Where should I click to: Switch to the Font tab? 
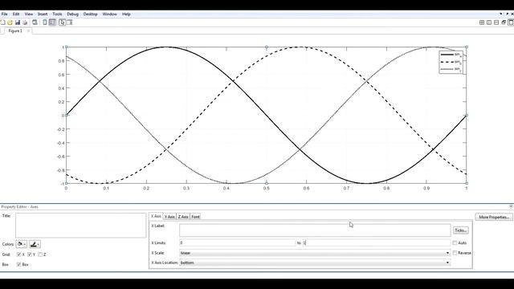(x=195, y=217)
